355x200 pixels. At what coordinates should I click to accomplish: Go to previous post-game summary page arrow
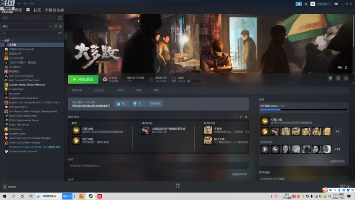pos(236,117)
